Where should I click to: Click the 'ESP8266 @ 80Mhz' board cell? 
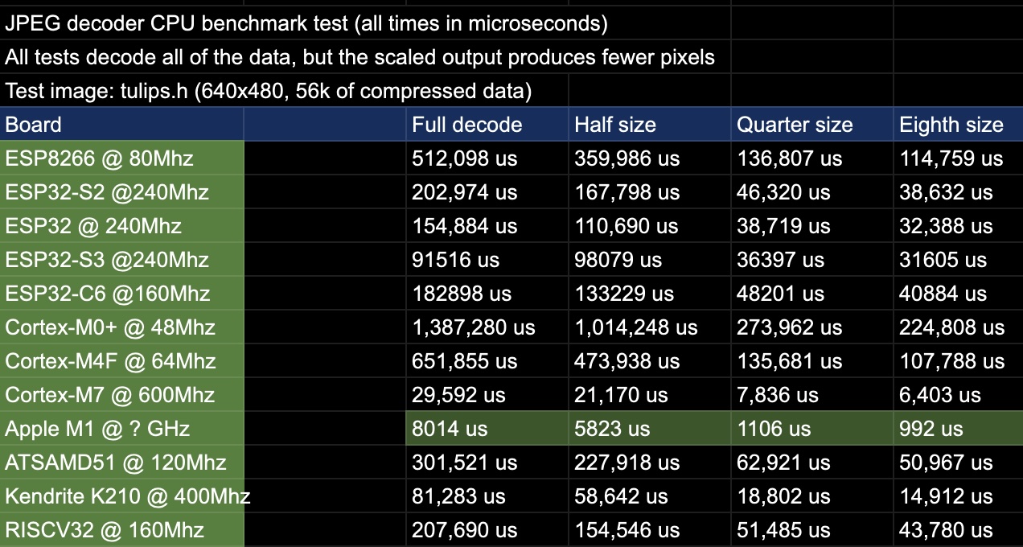point(121,158)
